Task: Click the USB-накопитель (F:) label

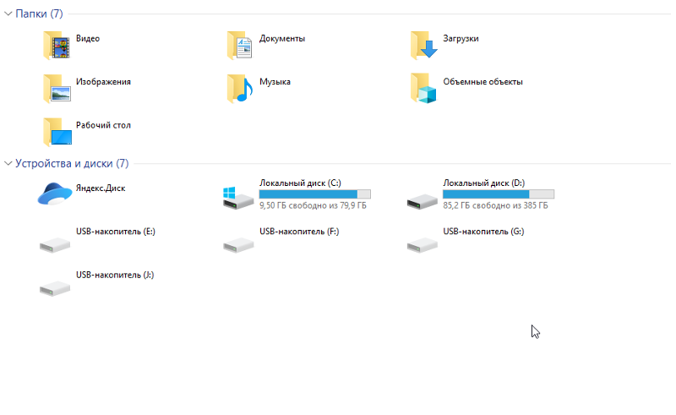Action: [299, 232]
